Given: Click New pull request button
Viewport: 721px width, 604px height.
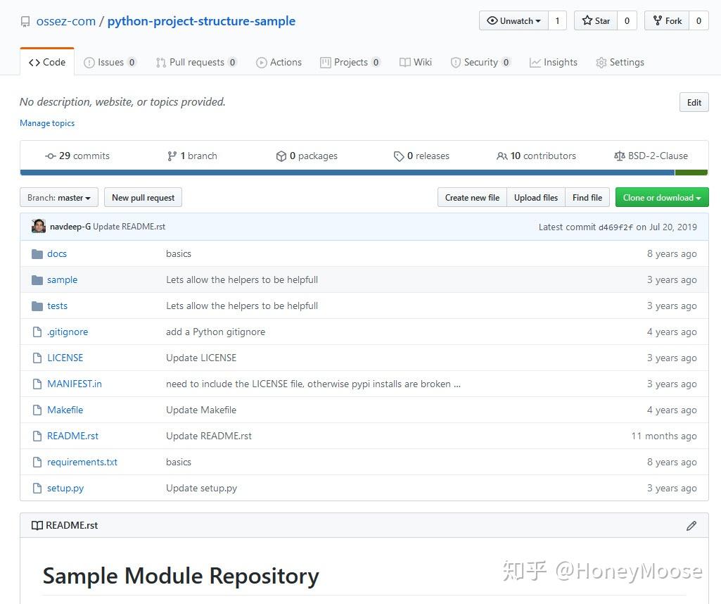Looking at the screenshot, I should pyautogui.click(x=143, y=197).
